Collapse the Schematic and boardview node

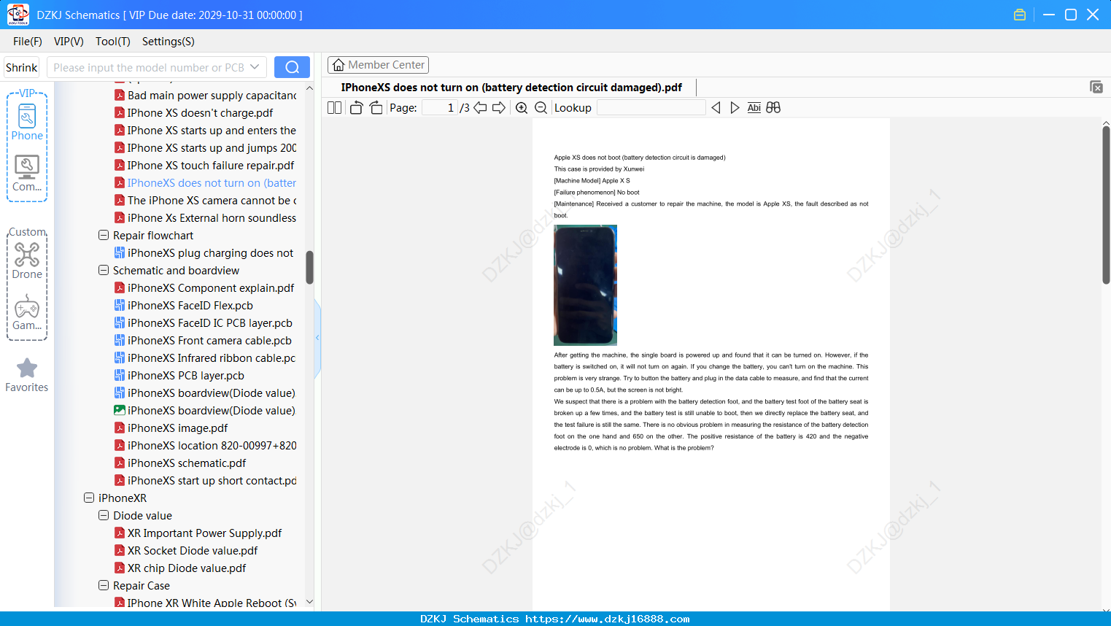[104, 271]
